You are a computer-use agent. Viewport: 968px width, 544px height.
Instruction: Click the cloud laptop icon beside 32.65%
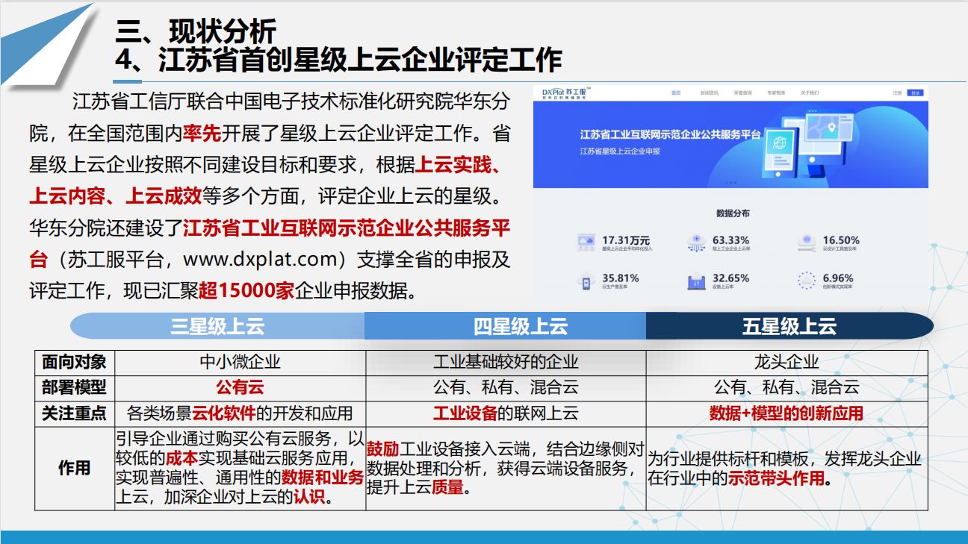click(x=696, y=281)
